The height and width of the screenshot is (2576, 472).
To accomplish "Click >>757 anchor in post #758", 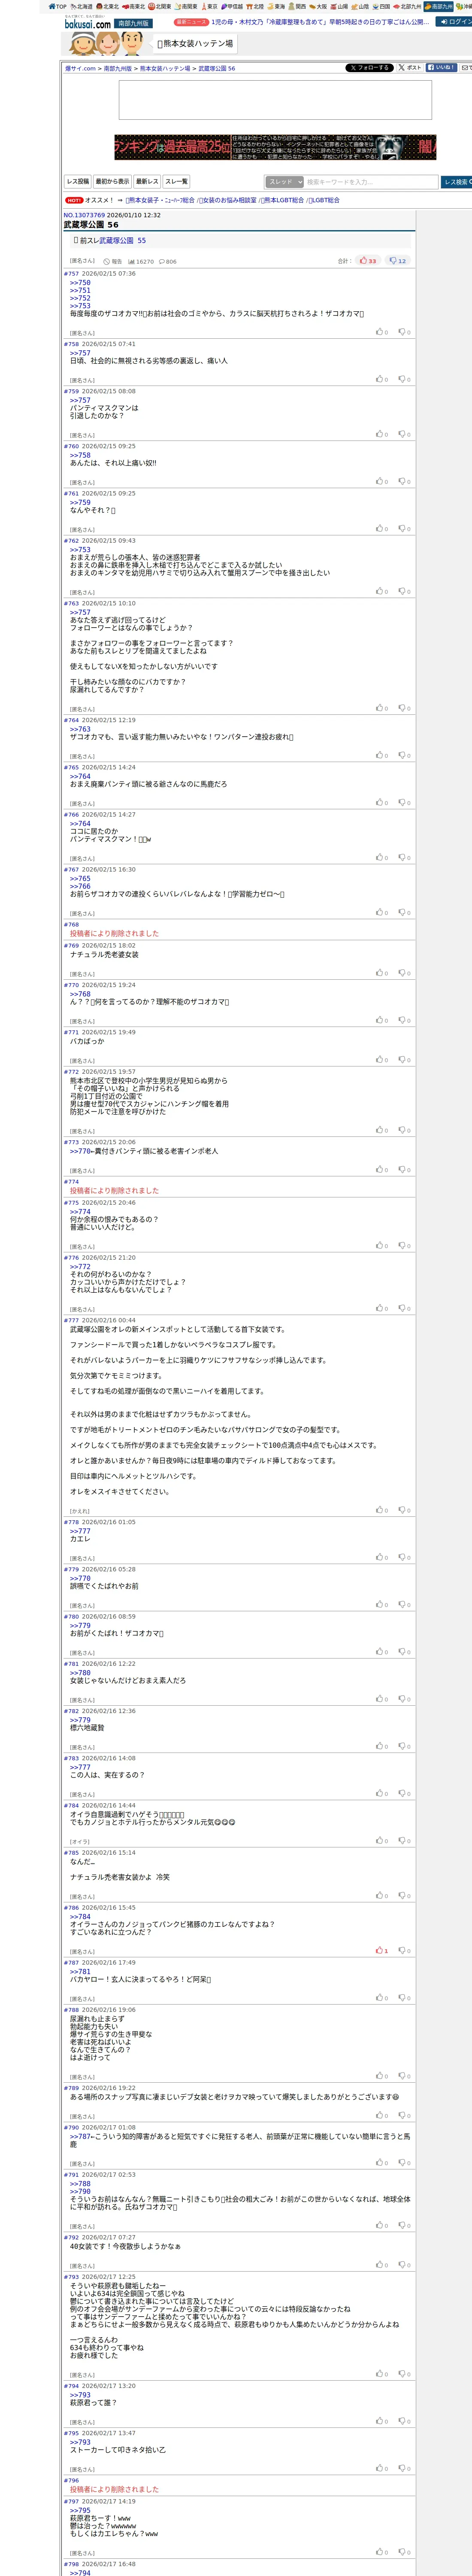I will pyautogui.click(x=80, y=353).
